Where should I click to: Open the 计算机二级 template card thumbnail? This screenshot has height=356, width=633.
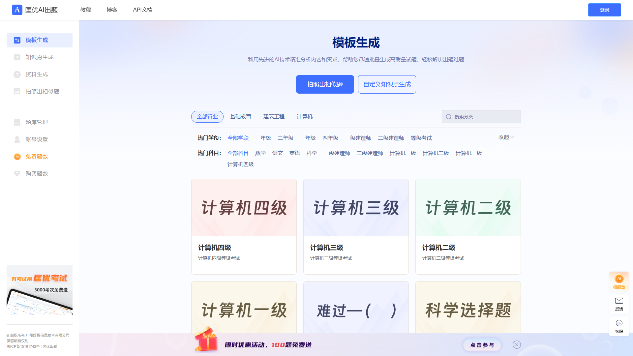point(468,208)
